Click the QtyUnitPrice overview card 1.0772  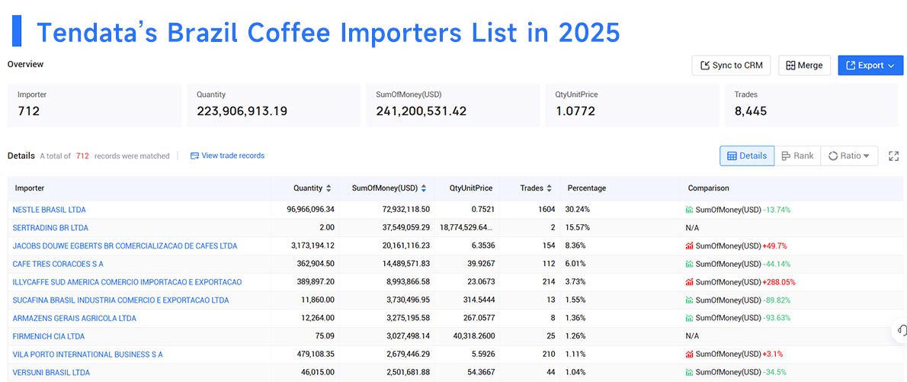(633, 105)
